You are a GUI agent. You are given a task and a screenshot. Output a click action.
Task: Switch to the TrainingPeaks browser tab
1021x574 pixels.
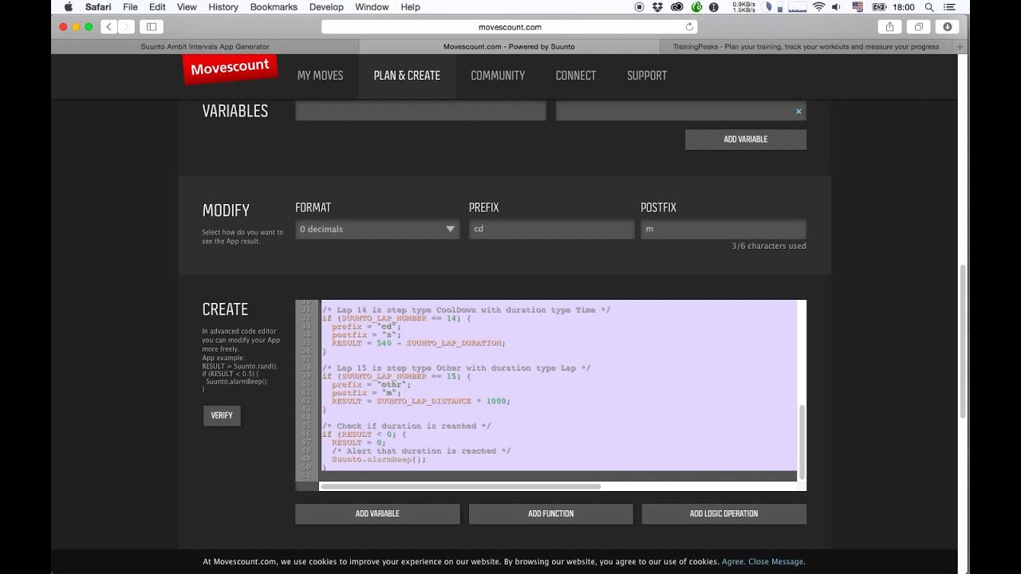point(806,46)
